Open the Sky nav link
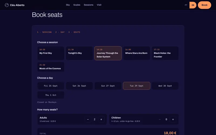Viewport: 216px width, 135px height. (68, 5)
